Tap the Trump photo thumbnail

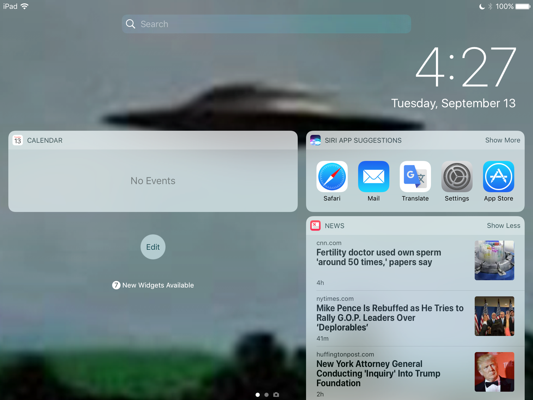[x=494, y=372]
